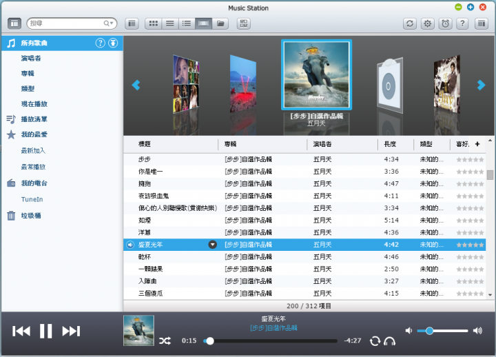Open 垃圾桶 trash
Image resolution: width=496 pixels, height=357 pixels.
point(31,216)
